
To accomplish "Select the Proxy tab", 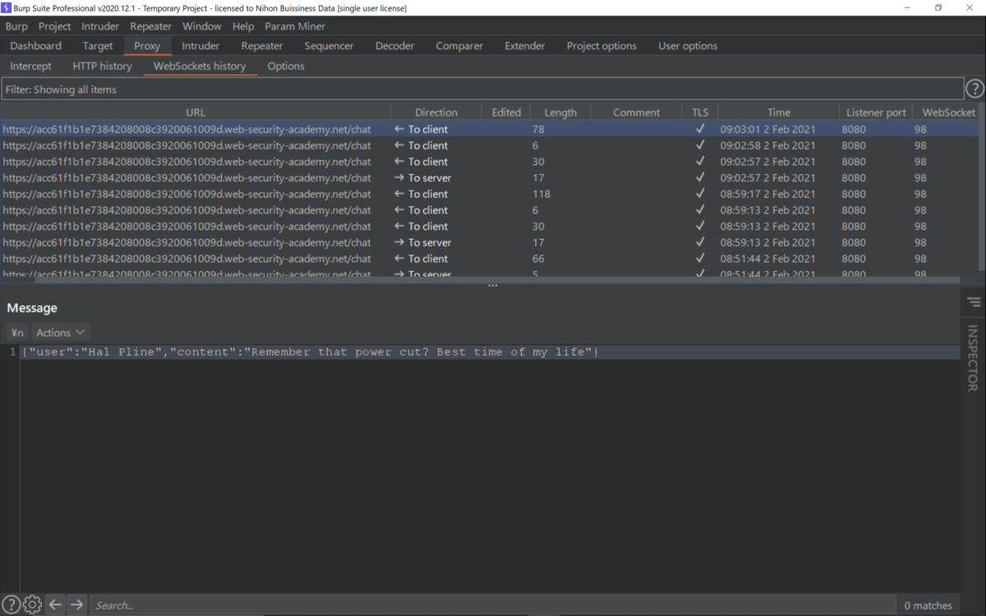I will pyautogui.click(x=147, y=46).
